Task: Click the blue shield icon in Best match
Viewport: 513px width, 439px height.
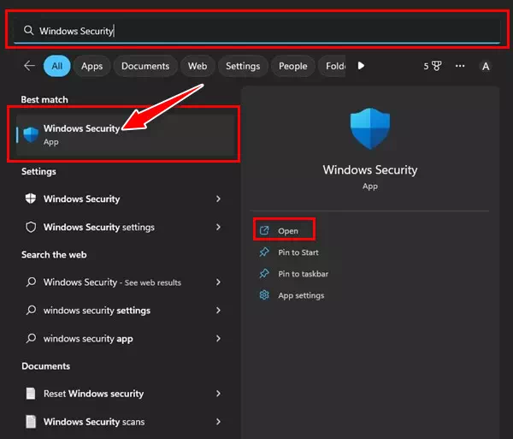Action: [x=31, y=134]
